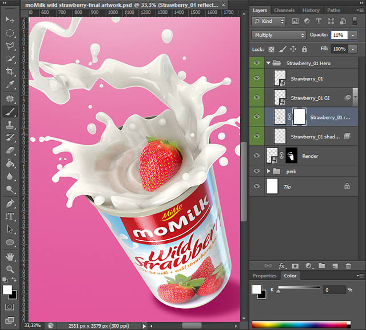Select the History Brush tool
The height and width of the screenshot is (330, 366).
10,137
